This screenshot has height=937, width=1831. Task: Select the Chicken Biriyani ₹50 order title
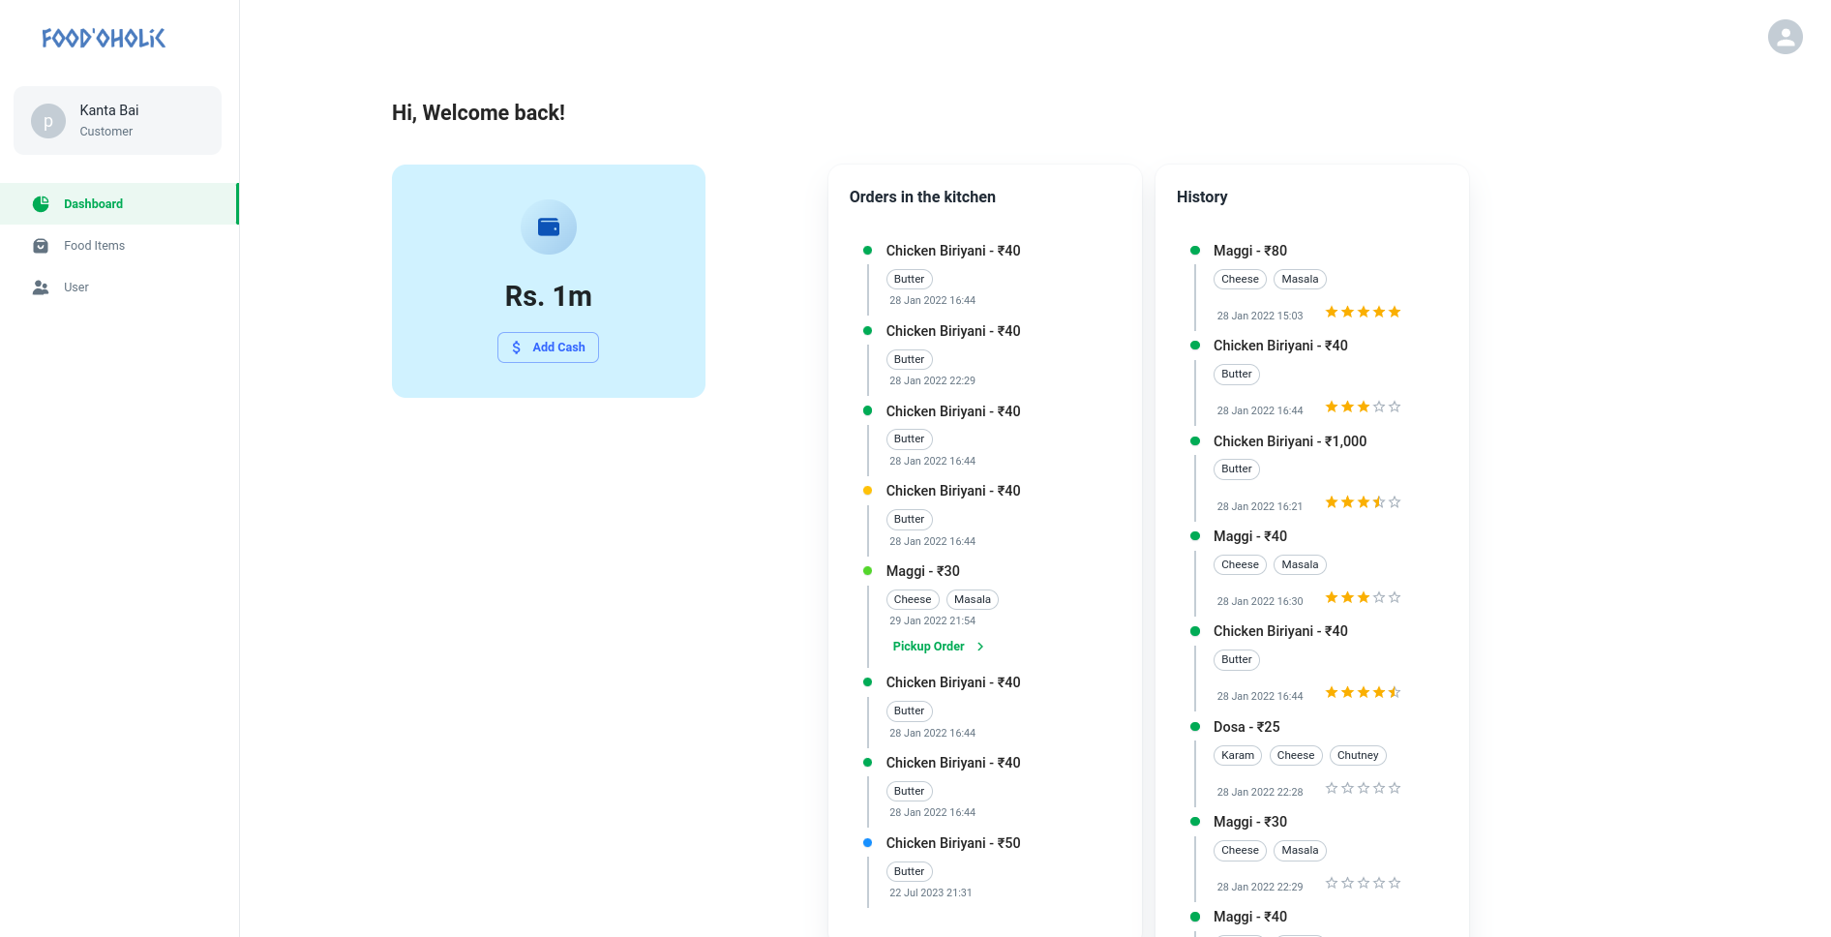pyautogui.click(x=953, y=843)
